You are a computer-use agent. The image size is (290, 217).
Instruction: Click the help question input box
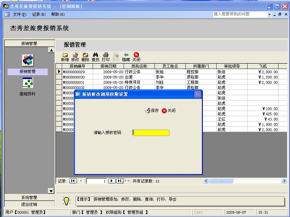240,14
